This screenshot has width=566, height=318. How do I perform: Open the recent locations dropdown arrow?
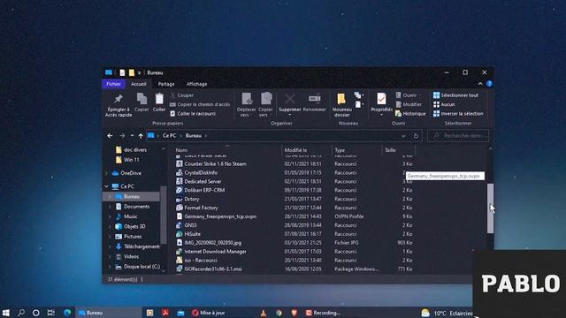[132, 136]
